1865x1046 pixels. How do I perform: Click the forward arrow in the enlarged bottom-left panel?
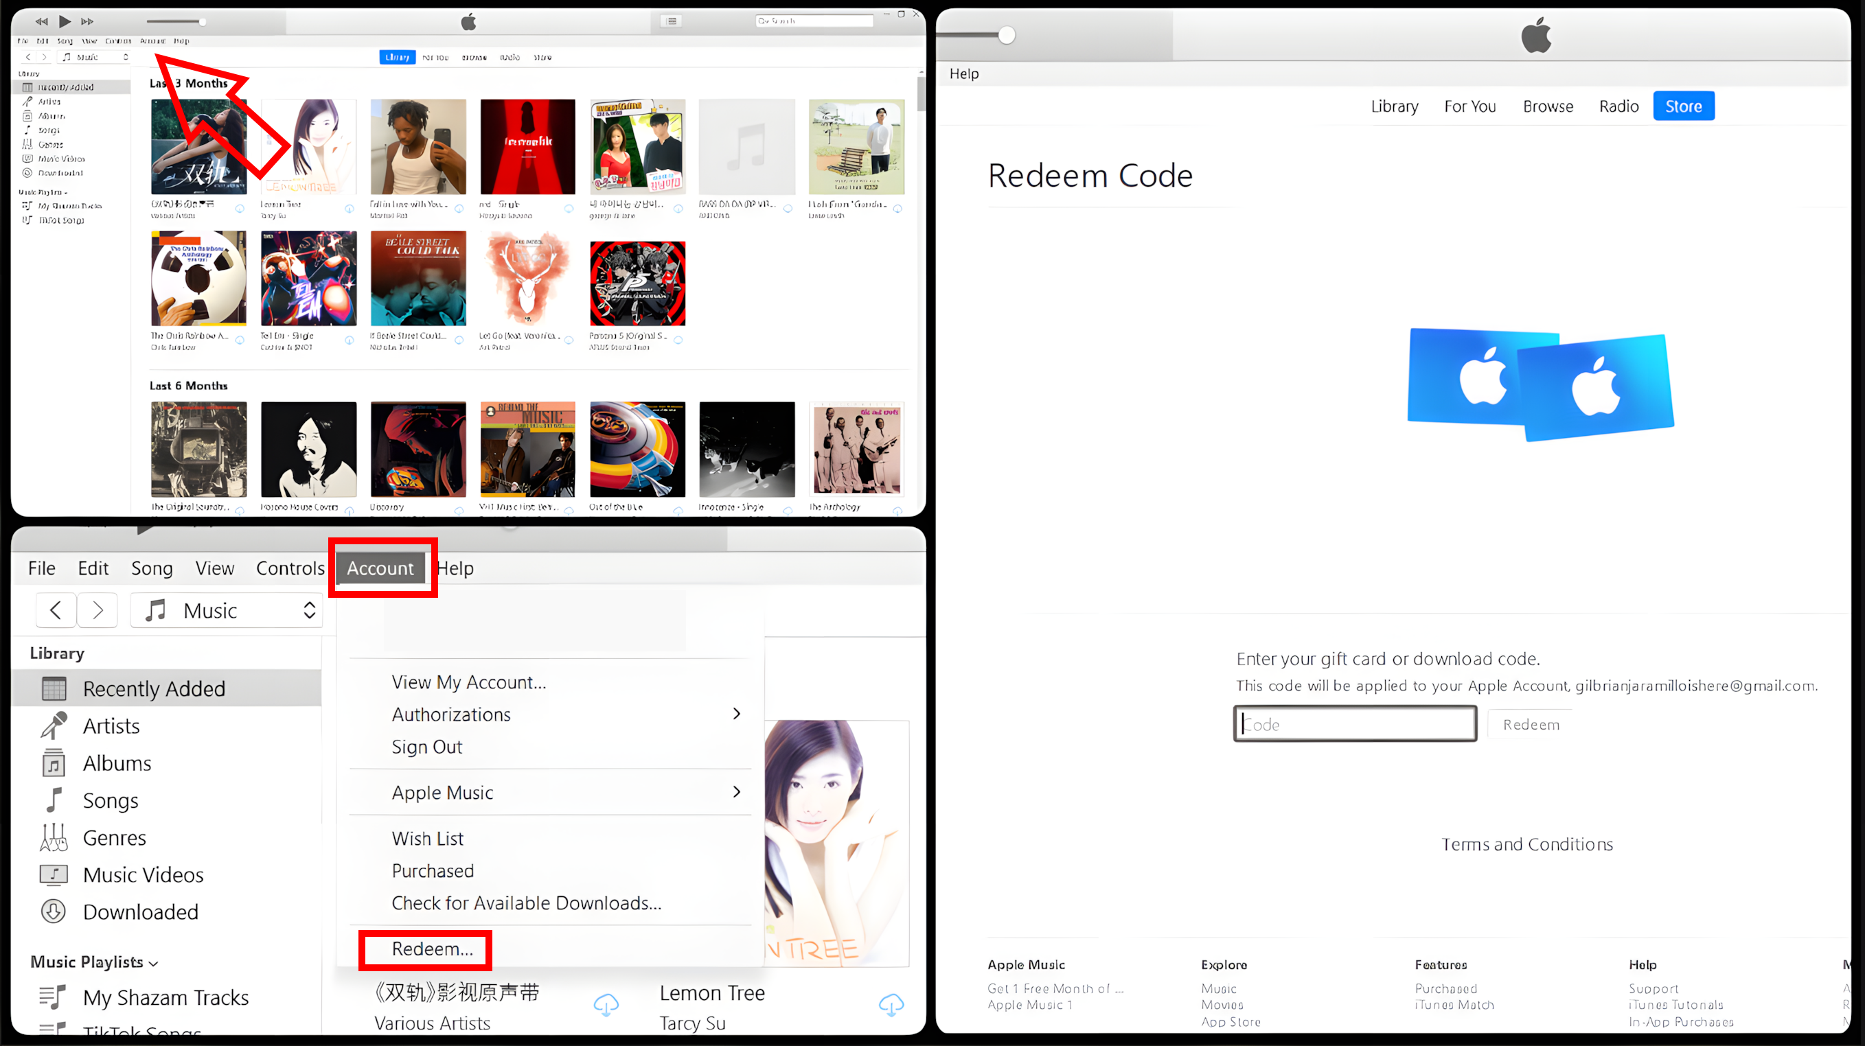point(98,610)
